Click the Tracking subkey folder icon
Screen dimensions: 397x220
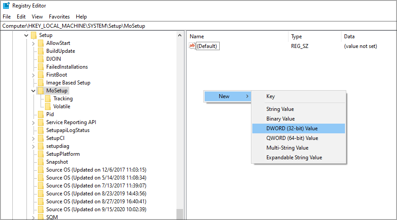pos(48,99)
